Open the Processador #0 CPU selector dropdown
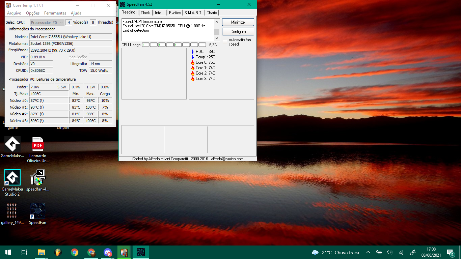The height and width of the screenshot is (259, 461). 47,23
